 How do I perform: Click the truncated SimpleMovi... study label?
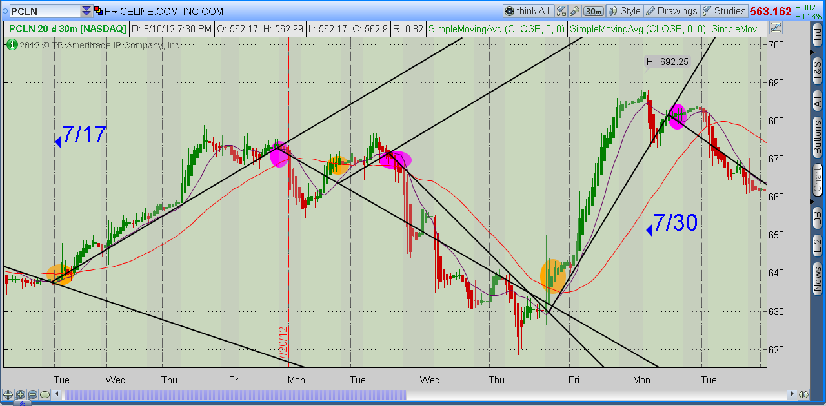[x=738, y=28]
